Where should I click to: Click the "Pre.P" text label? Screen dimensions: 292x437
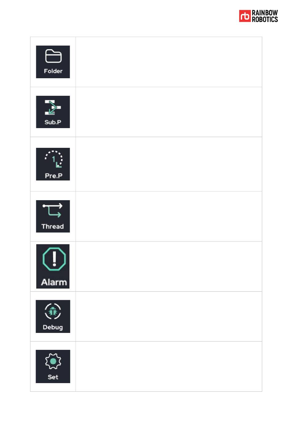[53, 176]
